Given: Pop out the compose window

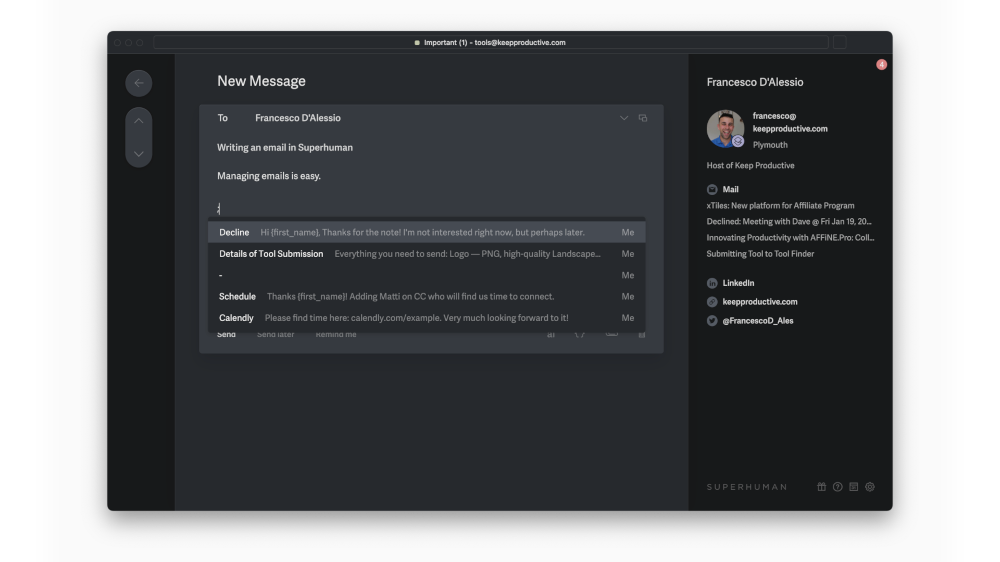Looking at the screenshot, I should pyautogui.click(x=643, y=118).
